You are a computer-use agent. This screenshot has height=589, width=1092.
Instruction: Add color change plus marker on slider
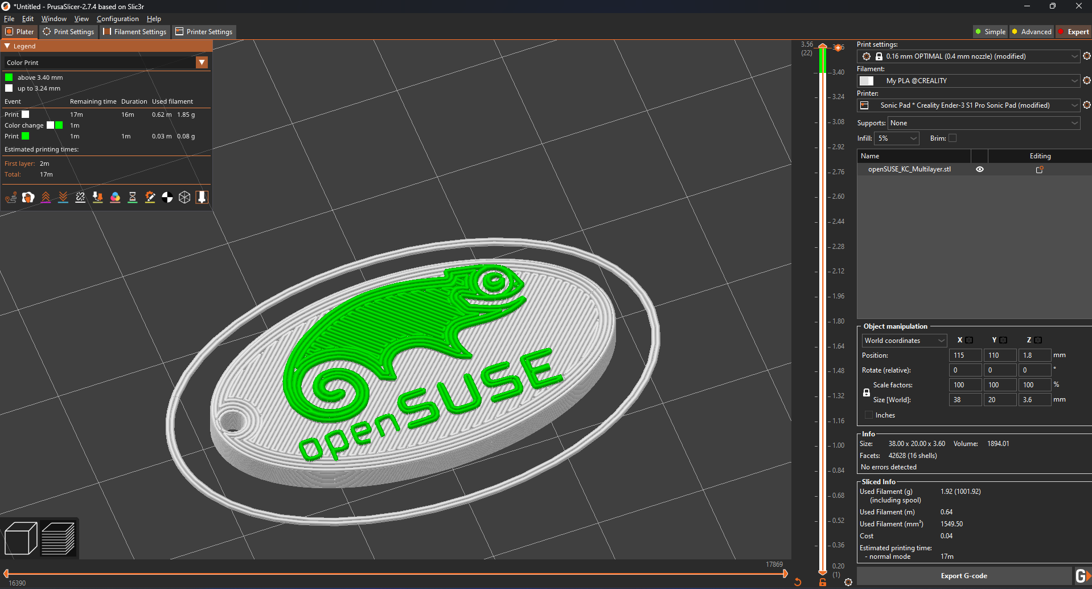pyautogui.click(x=838, y=48)
